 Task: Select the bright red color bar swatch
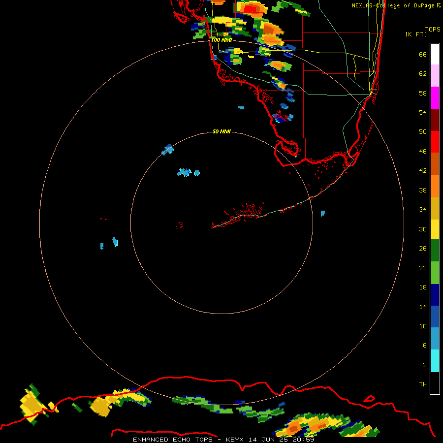tap(435, 142)
